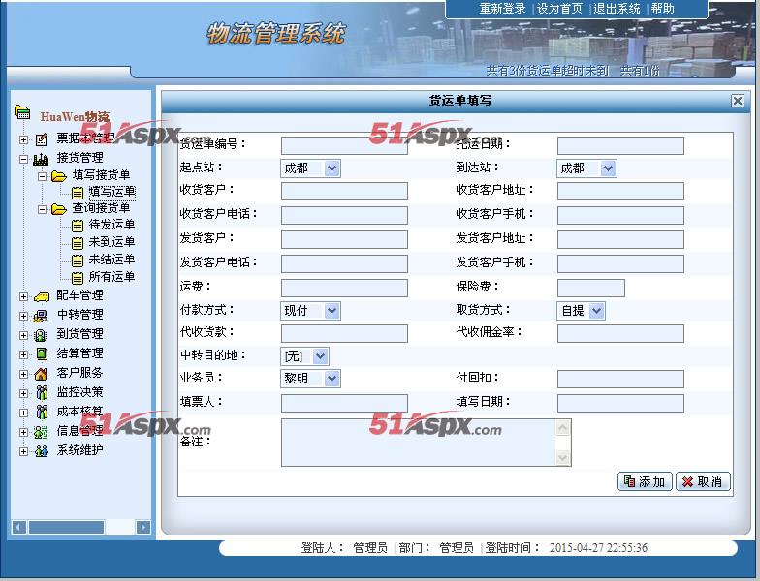Viewport: 760px width, 581px height.
Task: Click the 所有运单 document icon
Action: click(78, 278)
